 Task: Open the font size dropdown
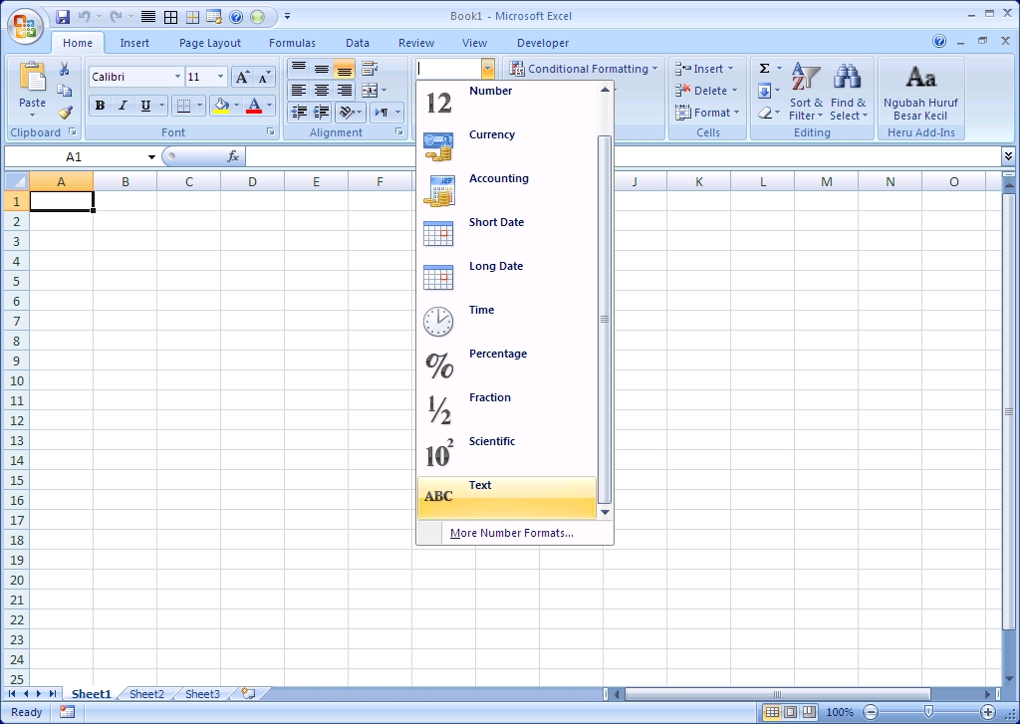pyautogui.click(x=220, y=77)
